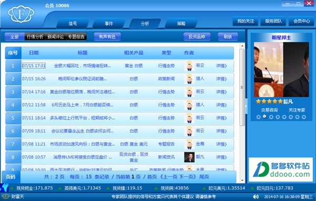Screen dimensions: 316x201
Task: Click the globe icon beside ticker
Action: [x=4, y=187]
